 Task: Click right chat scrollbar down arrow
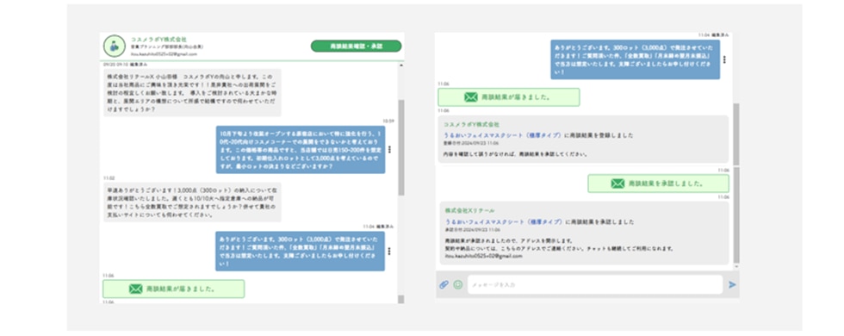[x=736, y=266]
